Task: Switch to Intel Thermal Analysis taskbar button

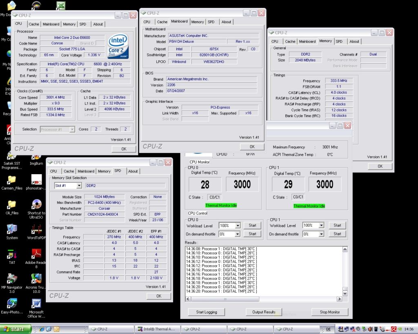Action: (x=158, y=329)
